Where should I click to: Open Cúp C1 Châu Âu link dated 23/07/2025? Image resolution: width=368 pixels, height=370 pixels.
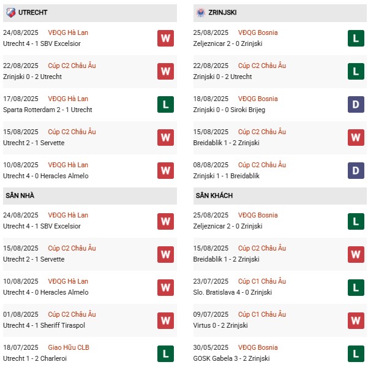coord(262,281)
